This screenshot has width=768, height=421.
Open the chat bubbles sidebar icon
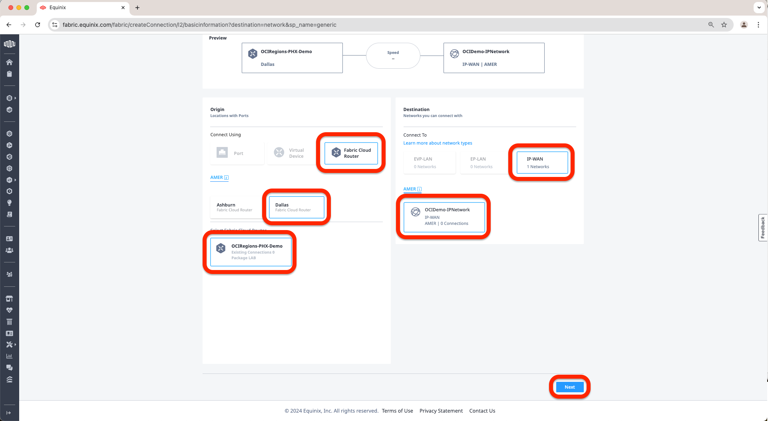coord(10,367)
